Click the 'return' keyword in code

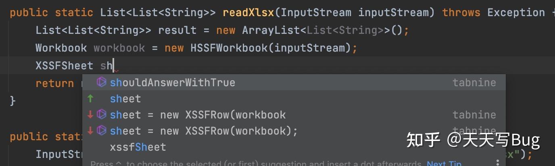pos(54,83)
